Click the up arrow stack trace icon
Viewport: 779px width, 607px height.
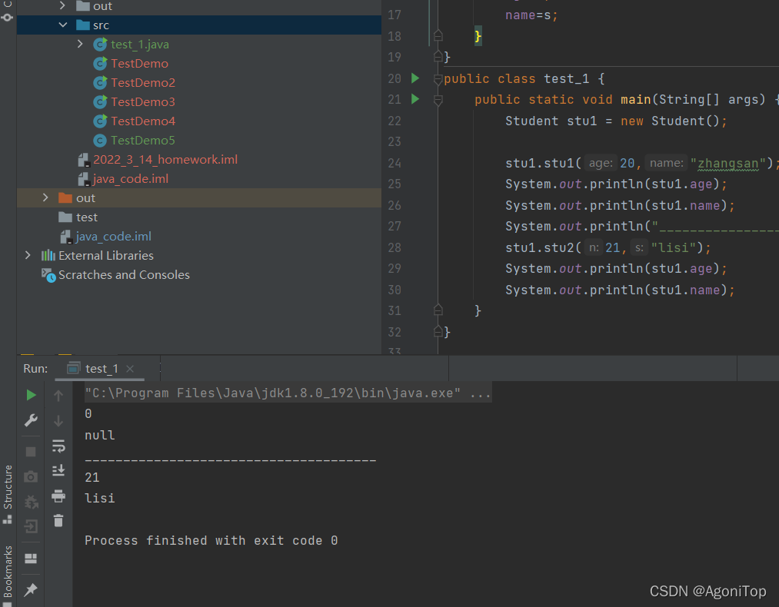58,396
